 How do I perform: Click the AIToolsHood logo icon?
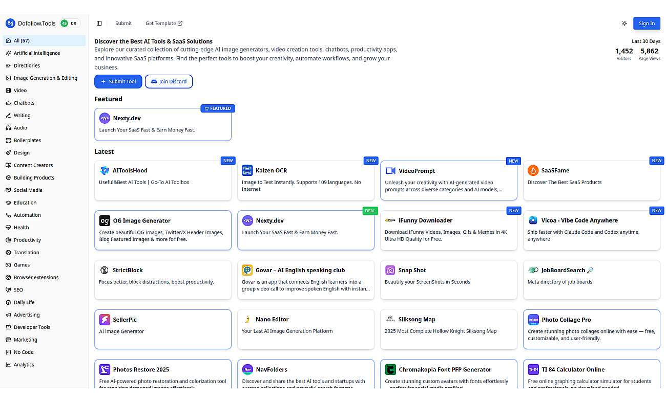click(105, 171)
